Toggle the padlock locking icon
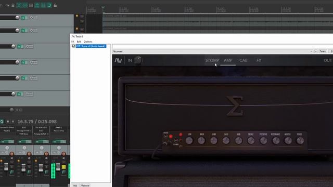 tap(55, 6)
